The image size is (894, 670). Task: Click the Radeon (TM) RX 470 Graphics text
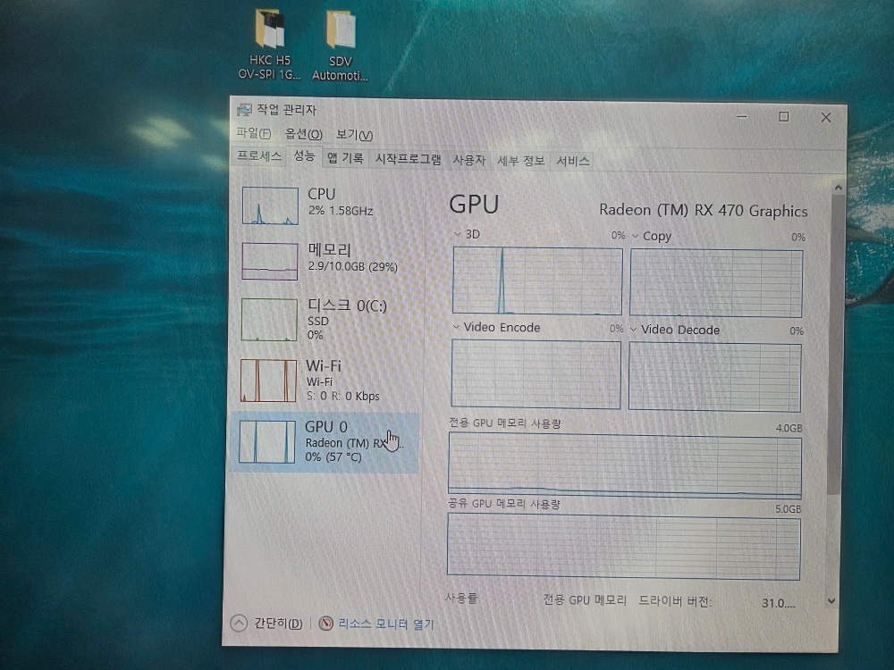tap(704, 210)
